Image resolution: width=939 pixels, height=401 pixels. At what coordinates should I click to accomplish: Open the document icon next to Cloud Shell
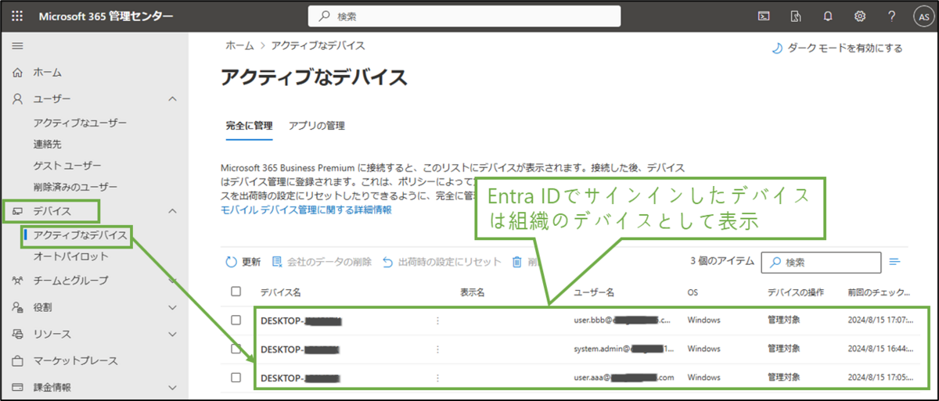point(796,16)
